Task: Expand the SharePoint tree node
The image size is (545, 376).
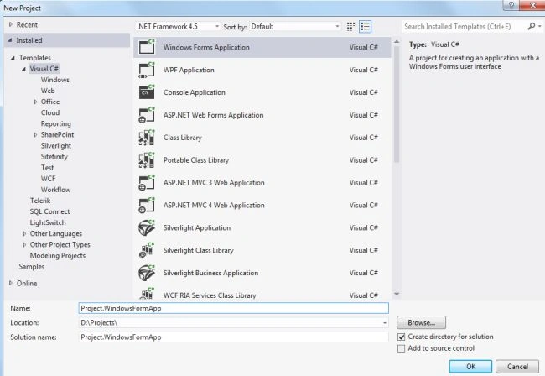Action: tap(35, 134)
